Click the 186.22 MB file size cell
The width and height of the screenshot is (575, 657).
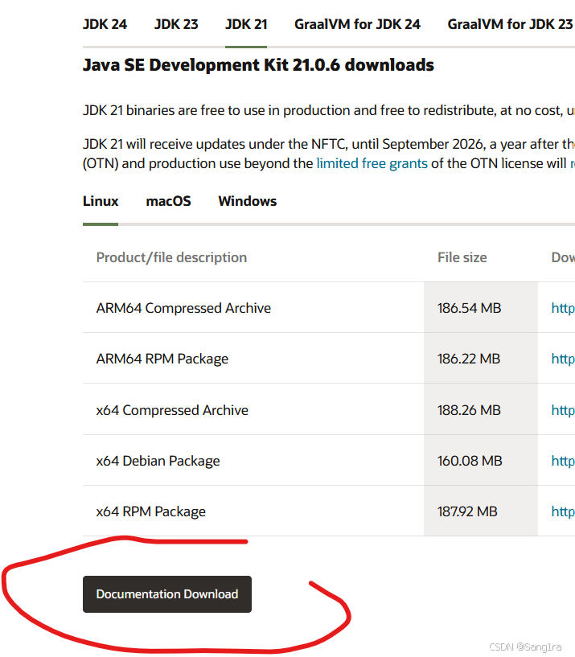[x=481, y=359]
